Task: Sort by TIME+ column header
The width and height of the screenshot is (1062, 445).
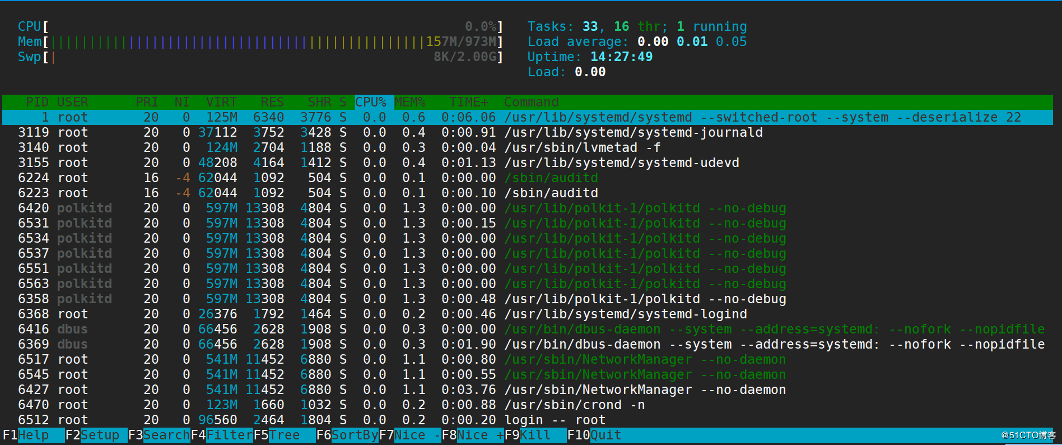Action: (x=469, y=102)
